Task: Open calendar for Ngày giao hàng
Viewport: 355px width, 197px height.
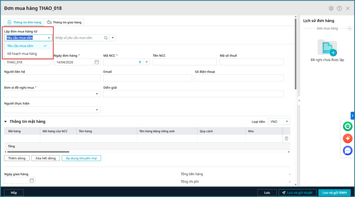Action: tap(32, 180)
